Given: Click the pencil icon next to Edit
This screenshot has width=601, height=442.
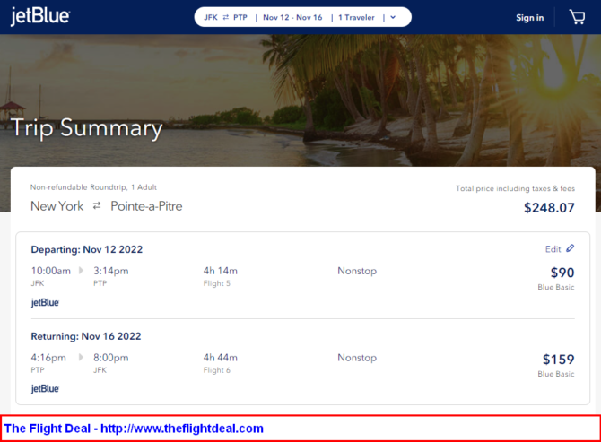Looking at the screenshot, I should tap(570, 248).
